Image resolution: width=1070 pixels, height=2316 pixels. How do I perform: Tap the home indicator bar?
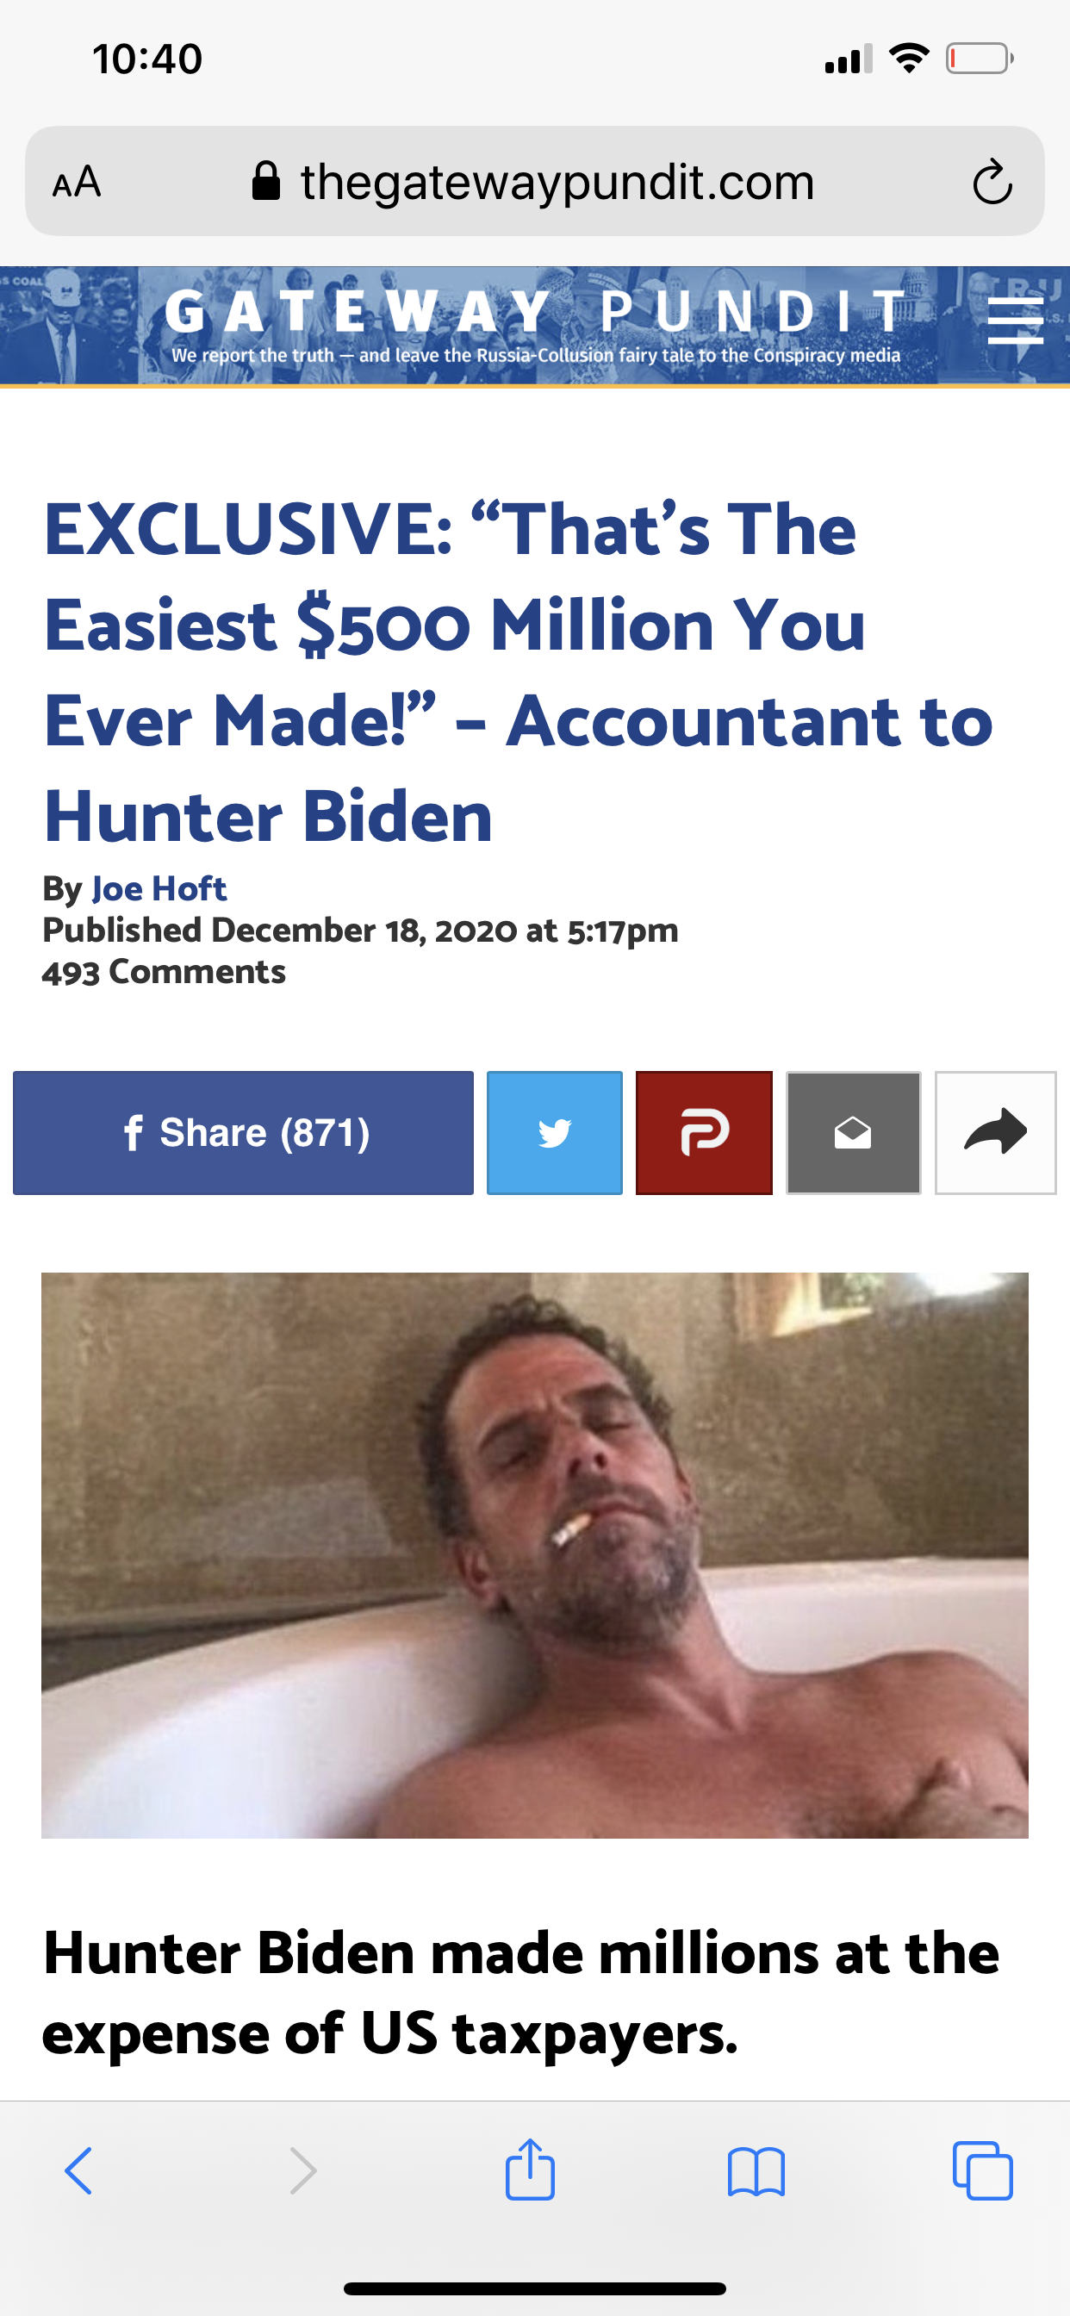click(535, 2288)
